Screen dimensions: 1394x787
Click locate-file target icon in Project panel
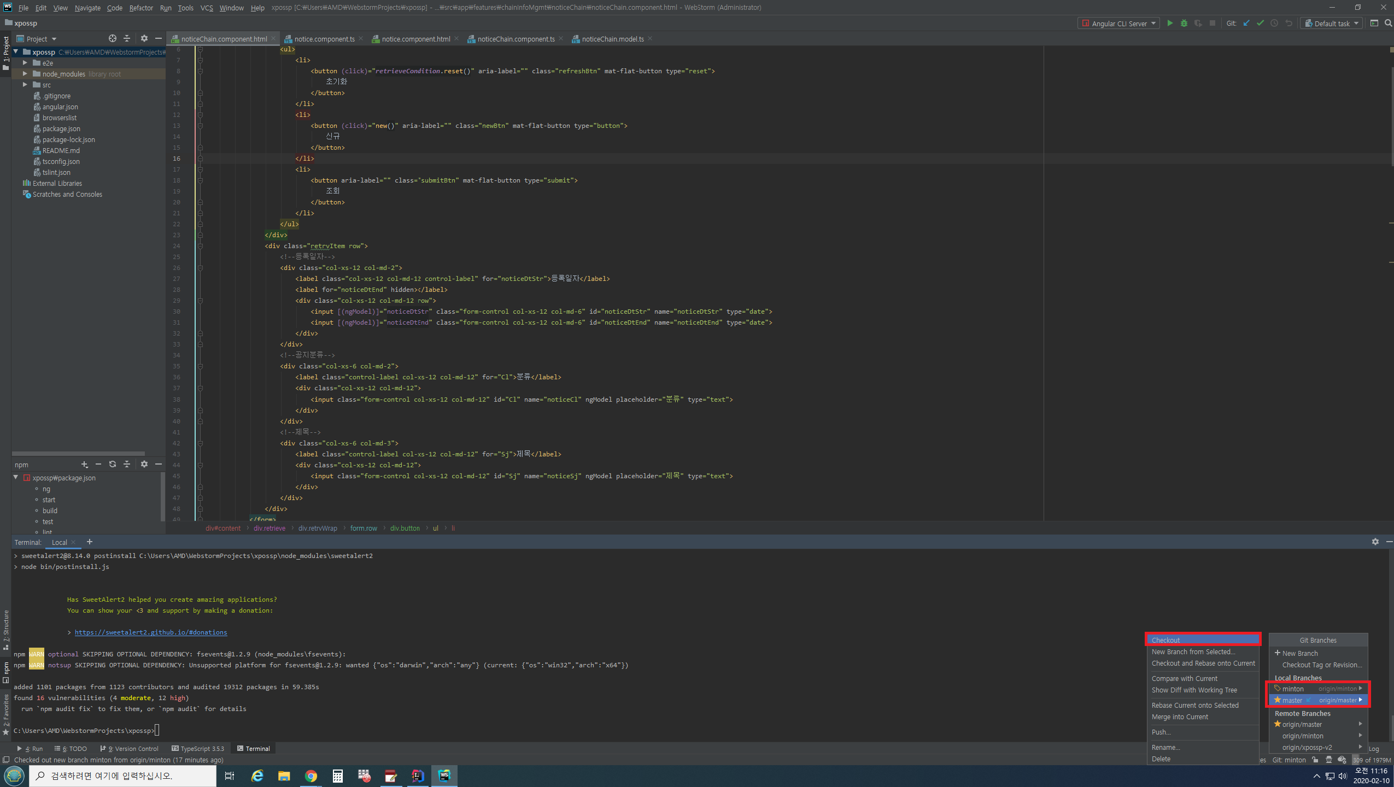(113, 39)
